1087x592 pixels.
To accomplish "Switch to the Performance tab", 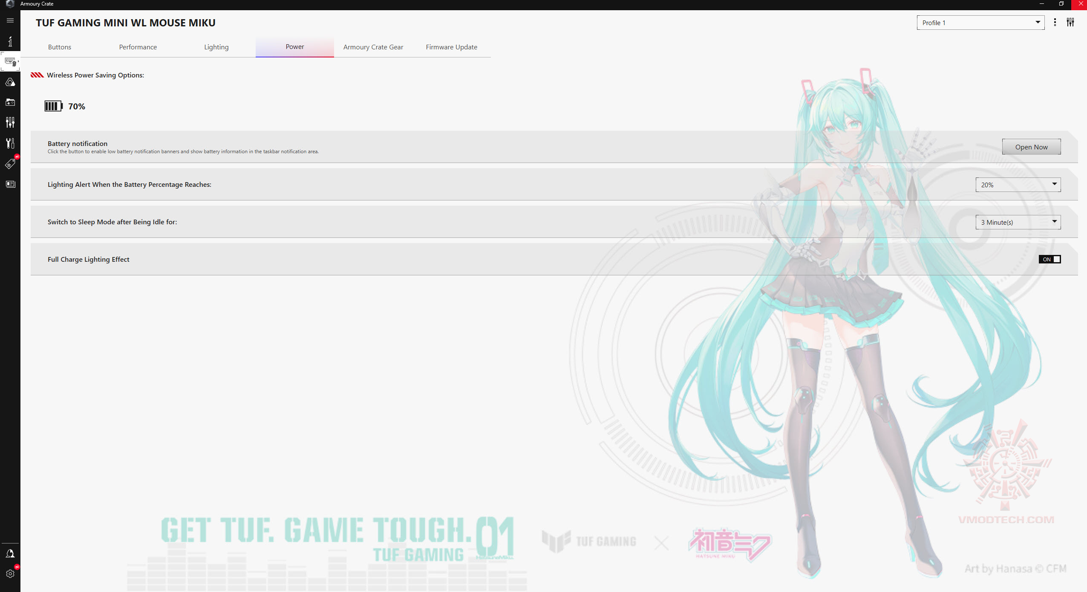I will [138, 47].
